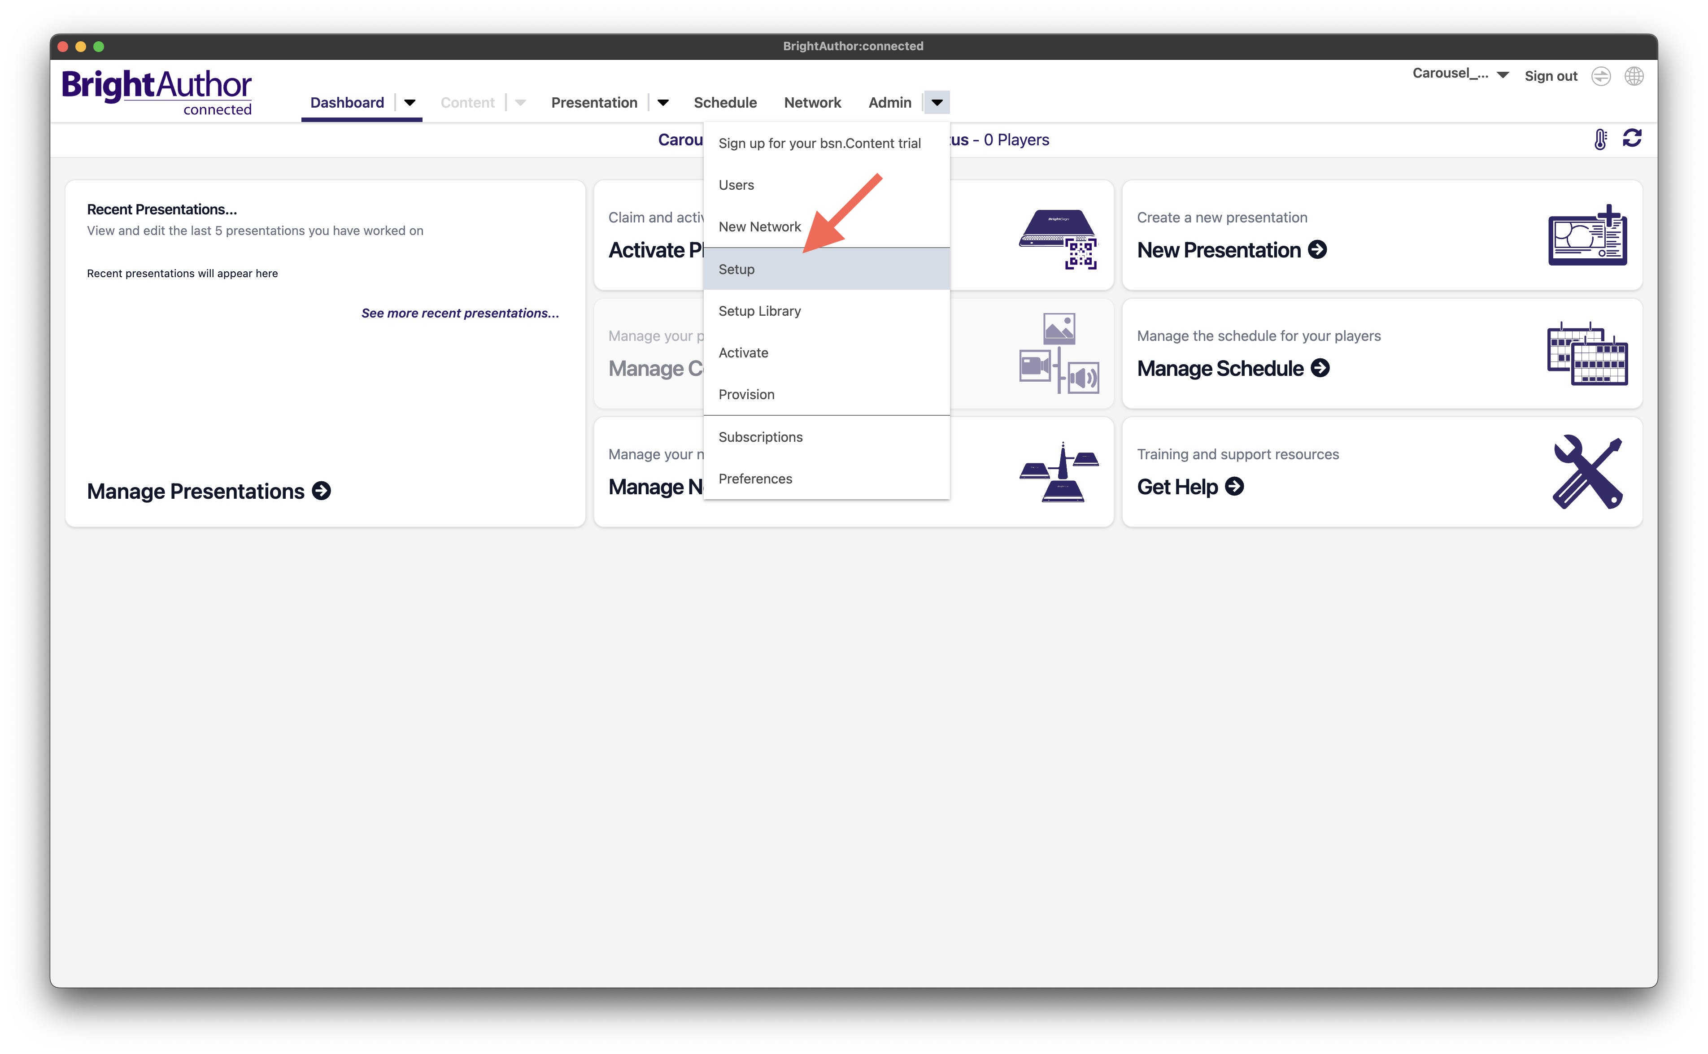Select Provision in the Admin menu
Image resolution: width=1708 pixels, height=1054 pixels.
point(826,395)
